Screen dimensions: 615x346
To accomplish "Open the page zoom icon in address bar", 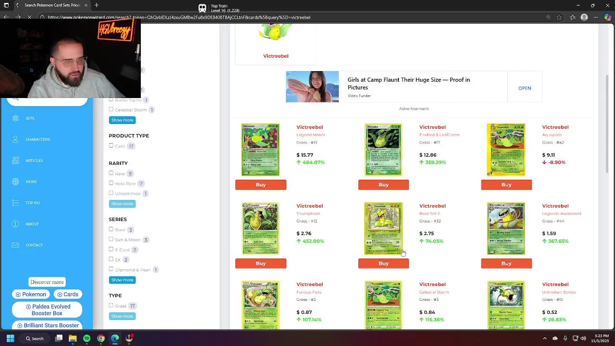I will (548, 17).
